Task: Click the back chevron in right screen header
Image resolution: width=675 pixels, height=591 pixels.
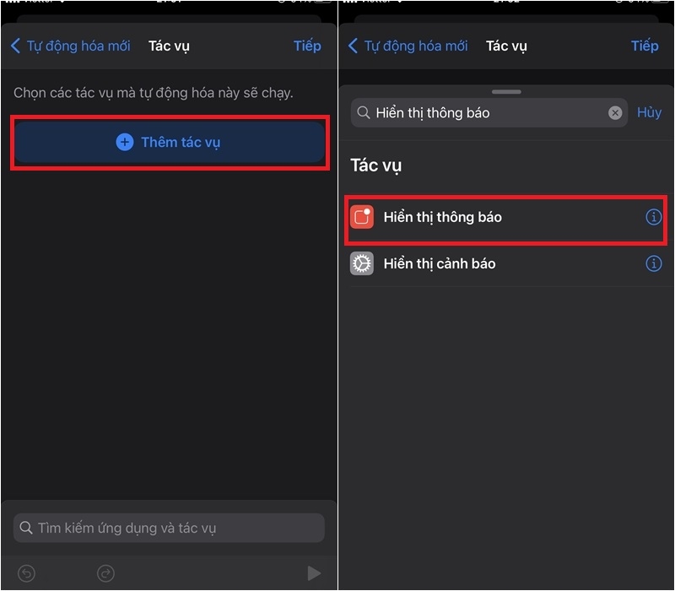Action: (x=353, y=46)
